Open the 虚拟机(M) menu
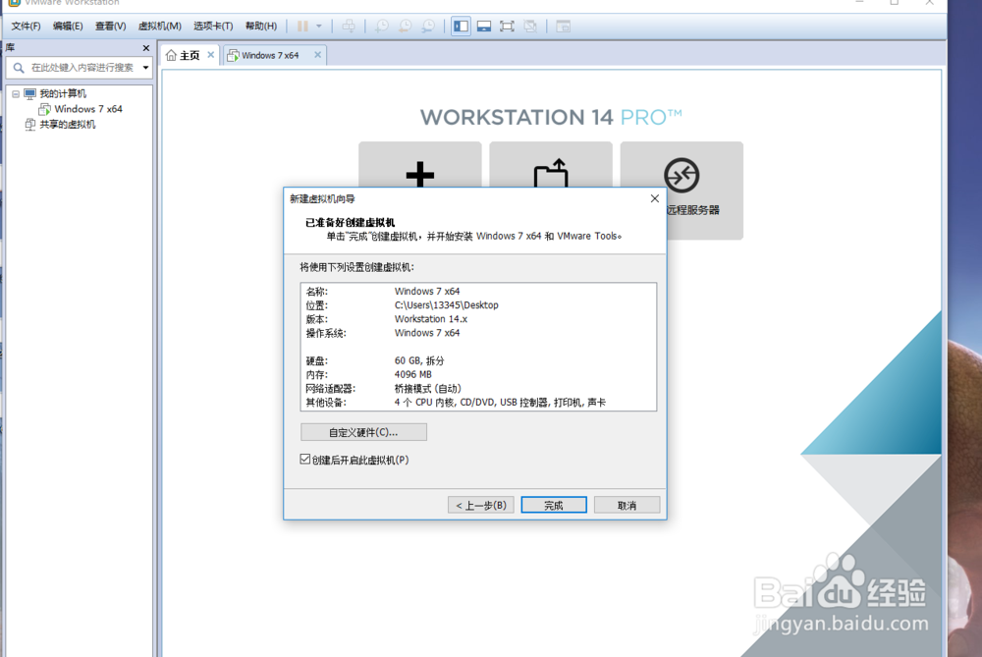The height and width of the screenshot is (657, 982). [x=160, y=27]
